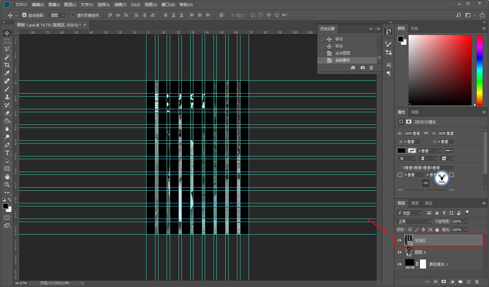Select the Eyedropper tool
Screen dimensions: 489x287
tap(7, 73)
